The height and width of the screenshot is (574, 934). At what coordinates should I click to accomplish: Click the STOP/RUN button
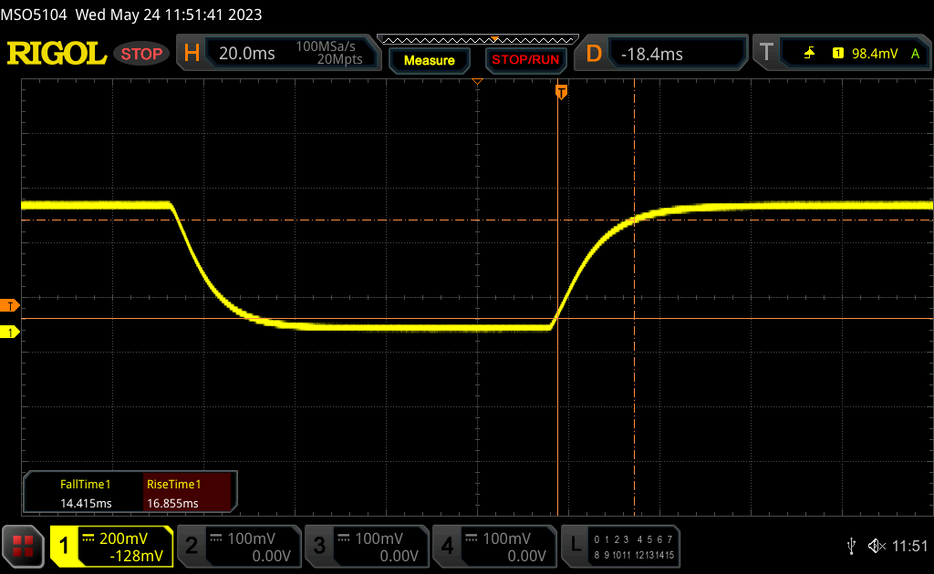point(525,60)
